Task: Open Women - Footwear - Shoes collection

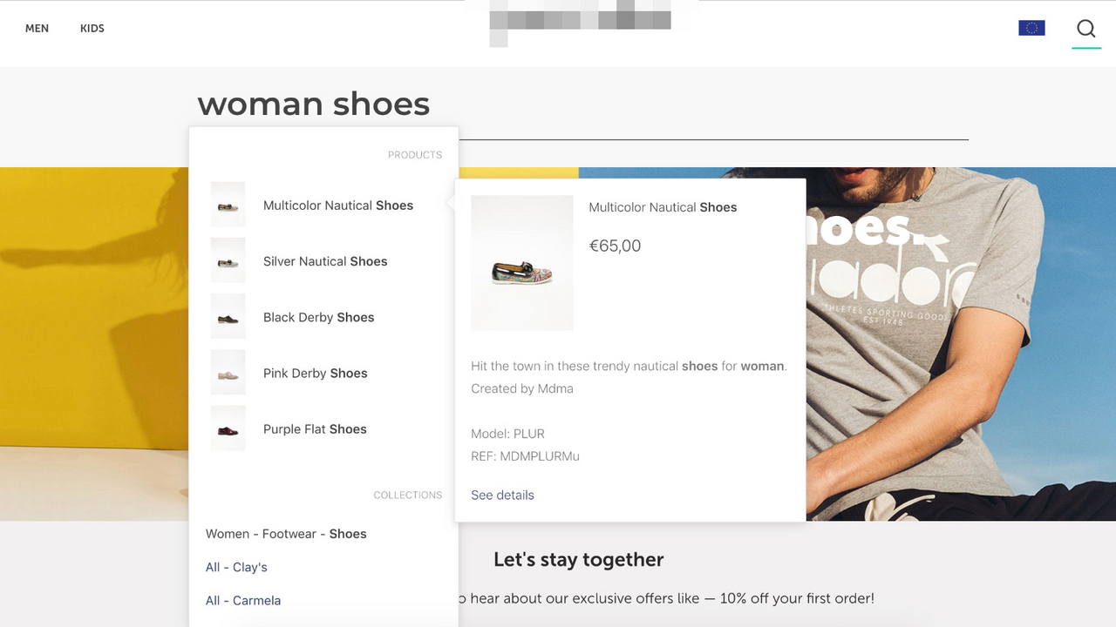Action: 286,534
